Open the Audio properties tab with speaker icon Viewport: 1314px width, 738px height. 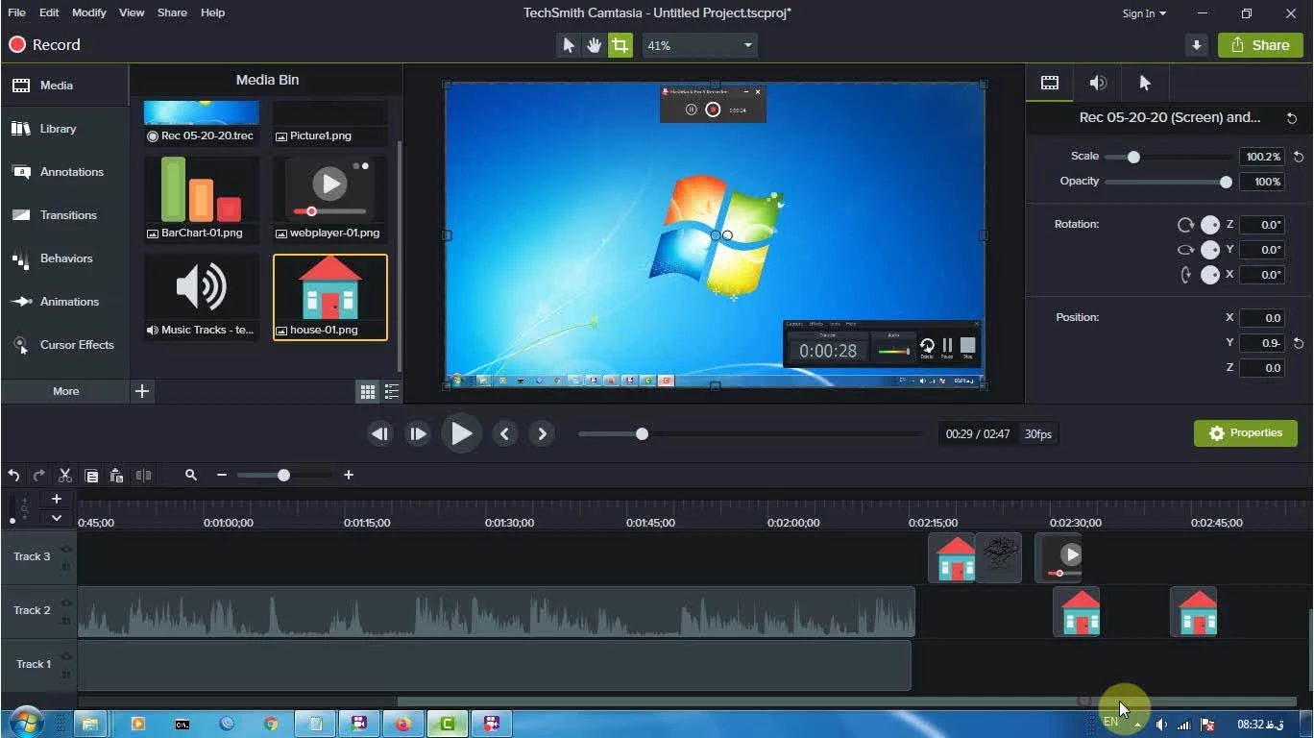(1098, 83)
